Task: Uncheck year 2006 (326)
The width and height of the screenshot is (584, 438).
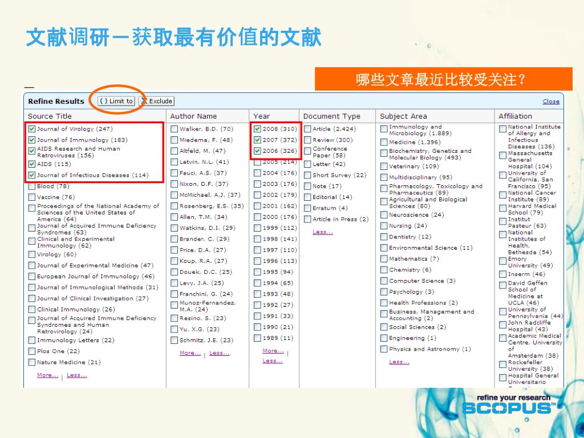Action: point(257,151)
